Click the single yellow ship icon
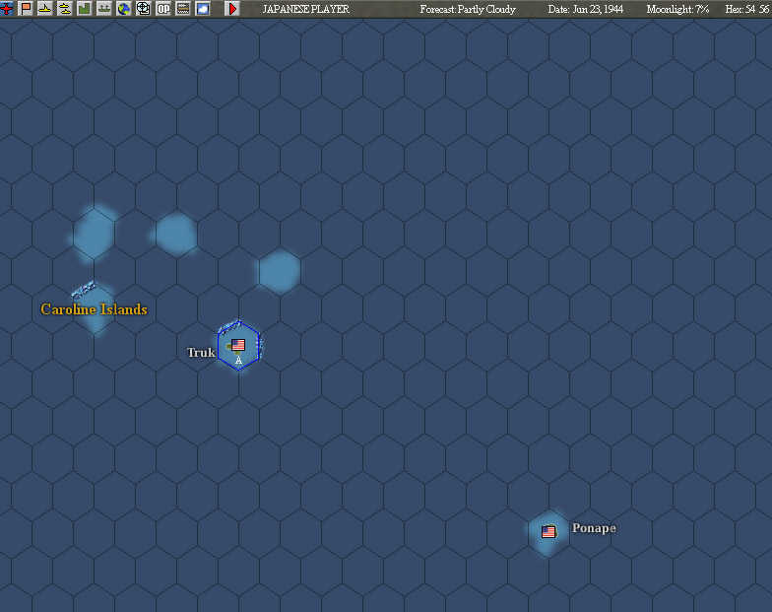The image size is (772, 612). pos(45,8)
